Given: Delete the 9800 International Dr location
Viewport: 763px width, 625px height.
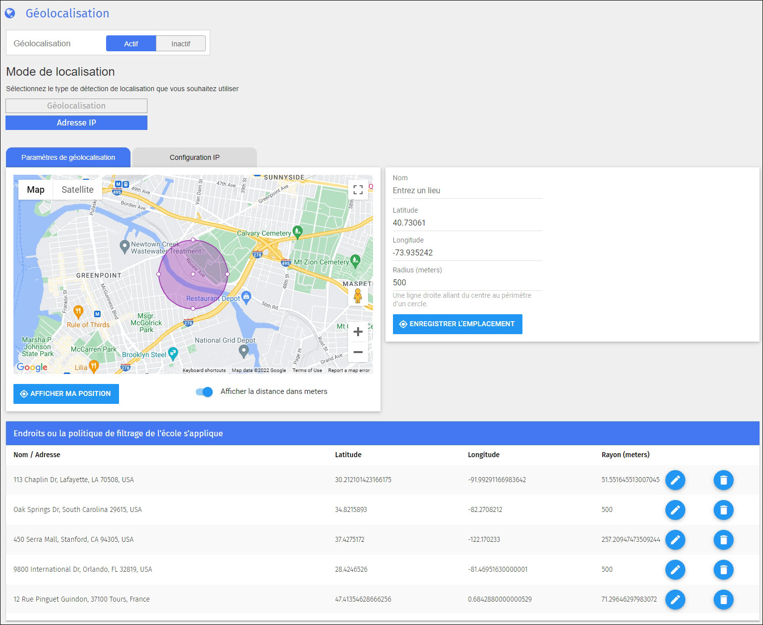Looking at the screenshot, I should (723, 570).
